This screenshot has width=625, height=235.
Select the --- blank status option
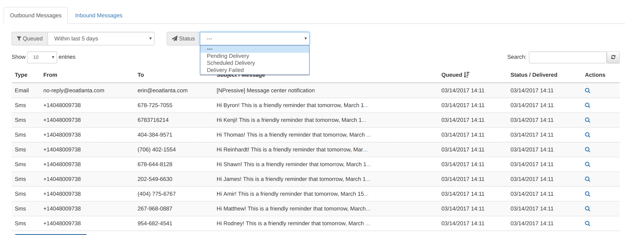255,49
